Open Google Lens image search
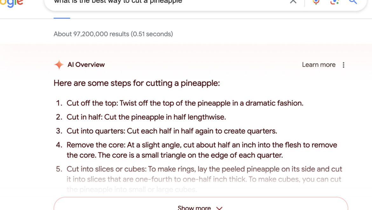 coord(334,2)
